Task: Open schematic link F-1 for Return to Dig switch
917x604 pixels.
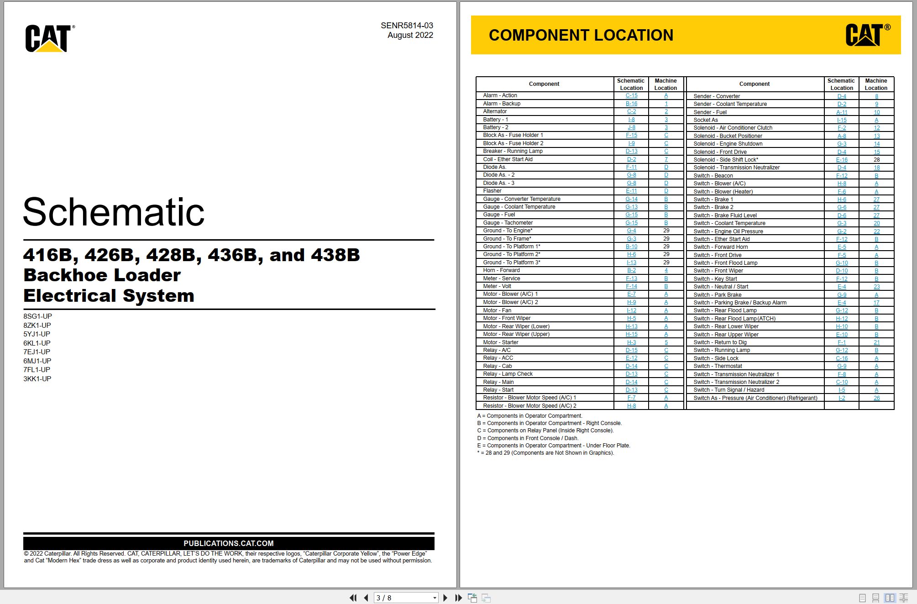Action: [x=842, y=342]
